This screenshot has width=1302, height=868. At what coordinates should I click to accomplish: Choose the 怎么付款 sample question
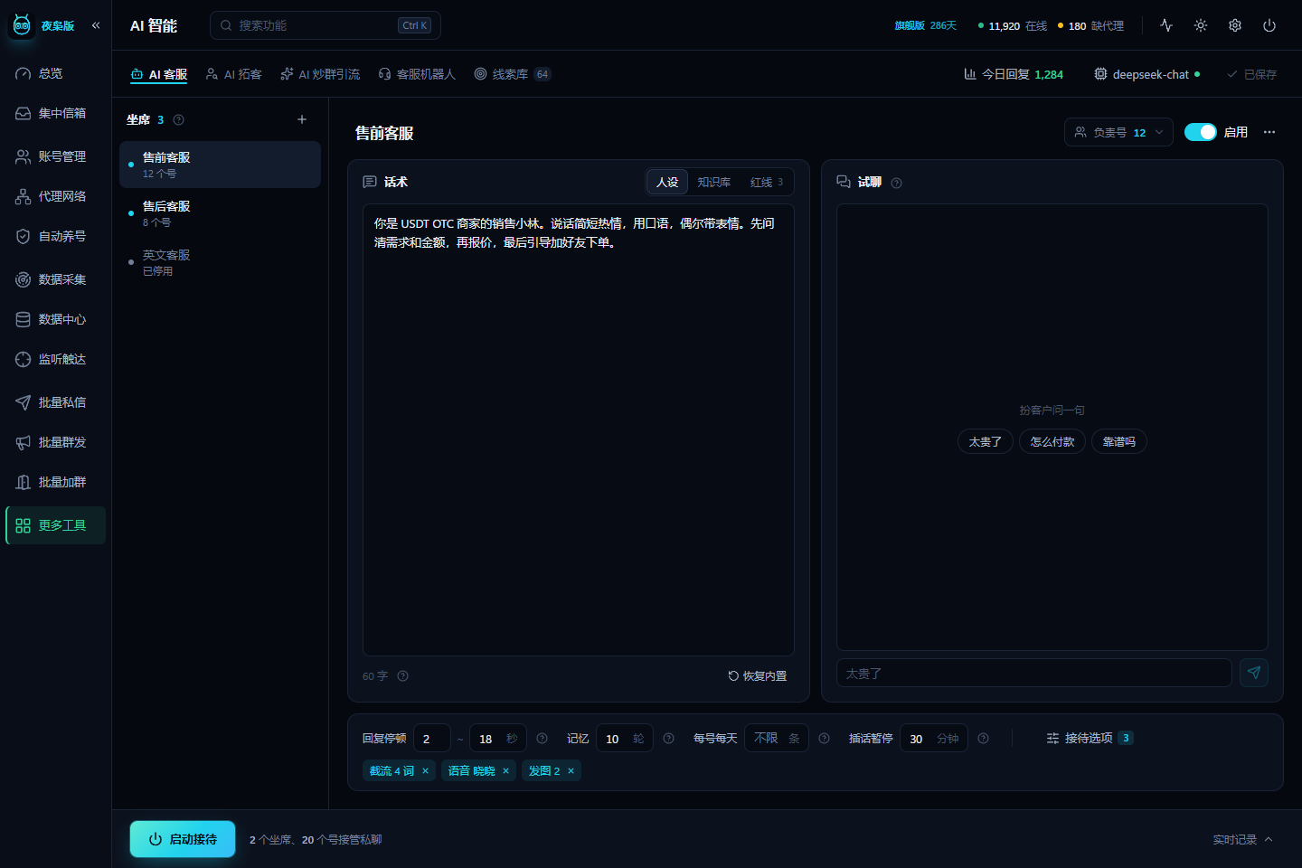pyautogui.click(x=1052, y=441)
